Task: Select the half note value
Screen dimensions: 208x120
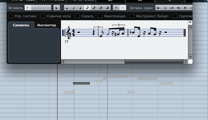Action: (74, 8)
